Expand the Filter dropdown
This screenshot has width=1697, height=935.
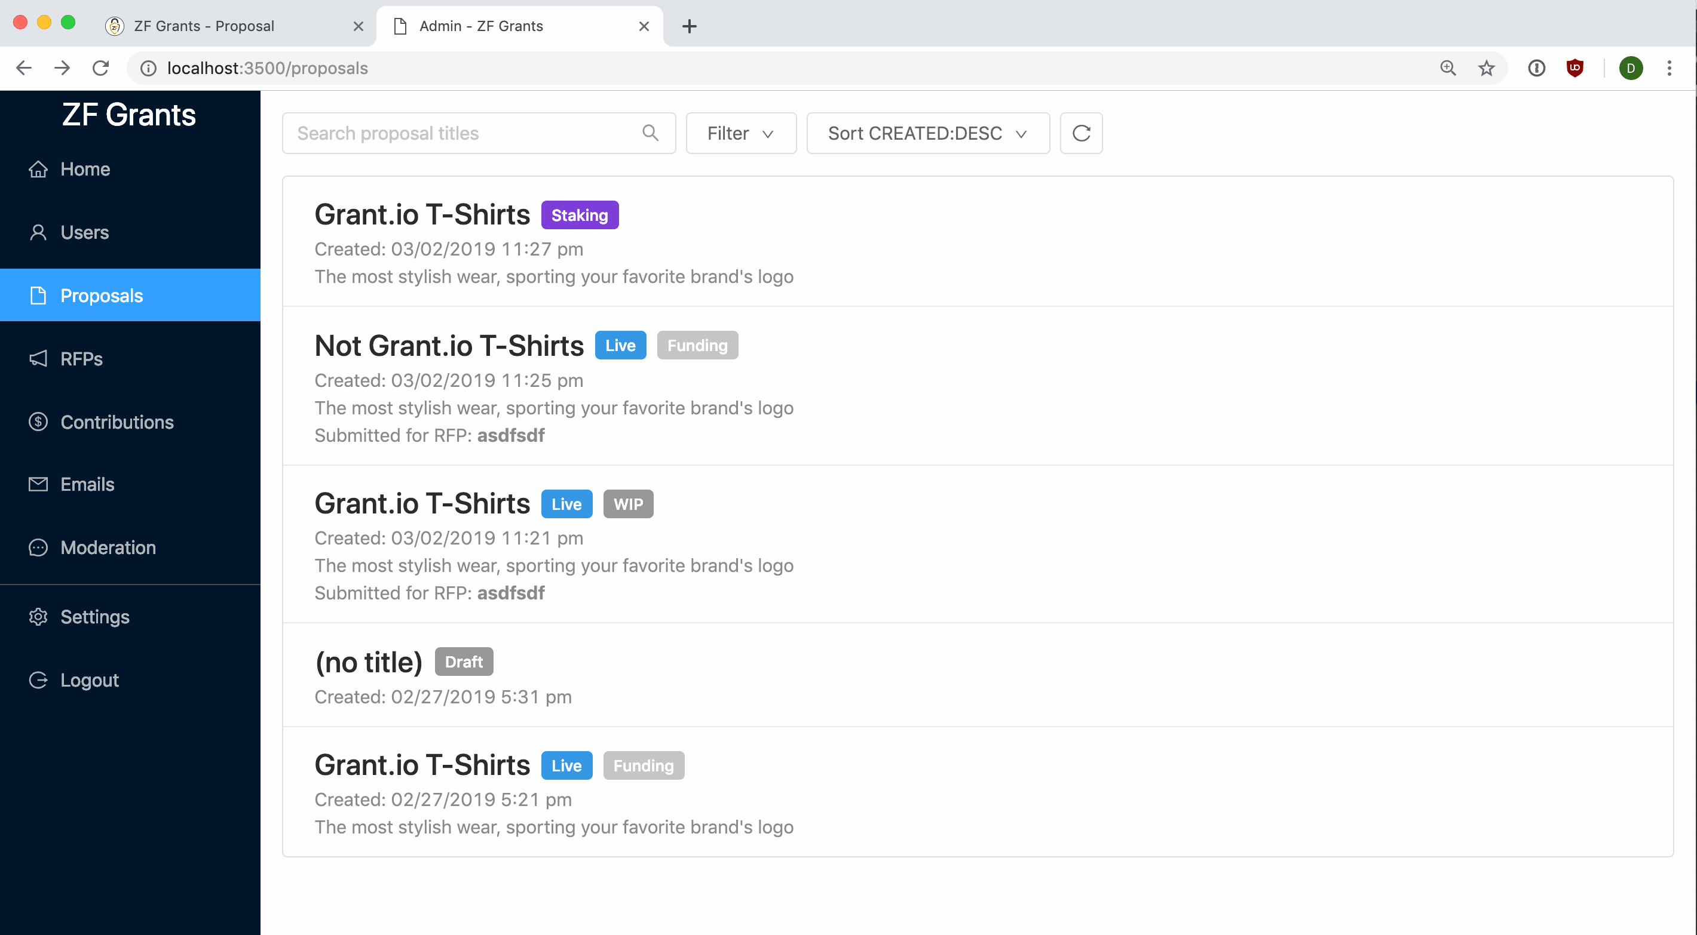click(740, 133)
